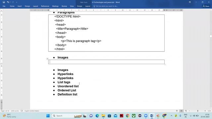212x119 pixels.
Task: Click the tab stop selector at ruler corner
Action: pos(1,10)
